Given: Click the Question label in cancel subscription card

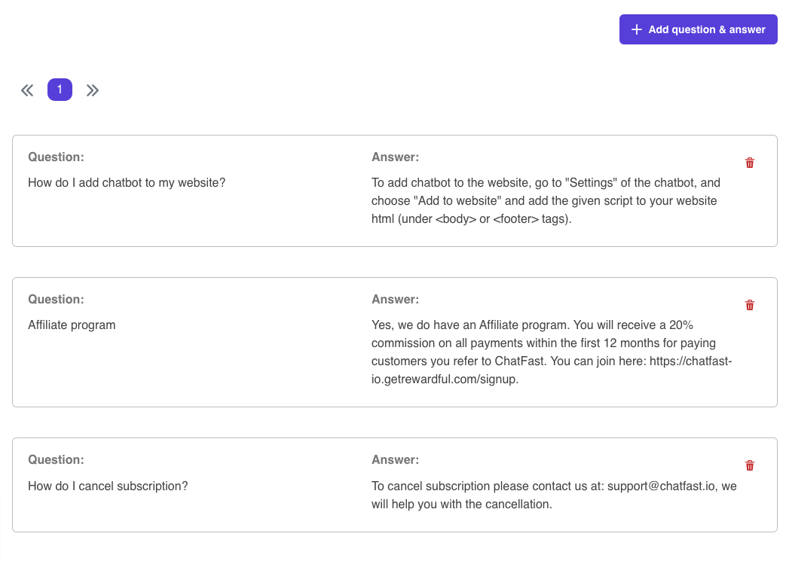Looking at the screenshot, I should 56,460.
